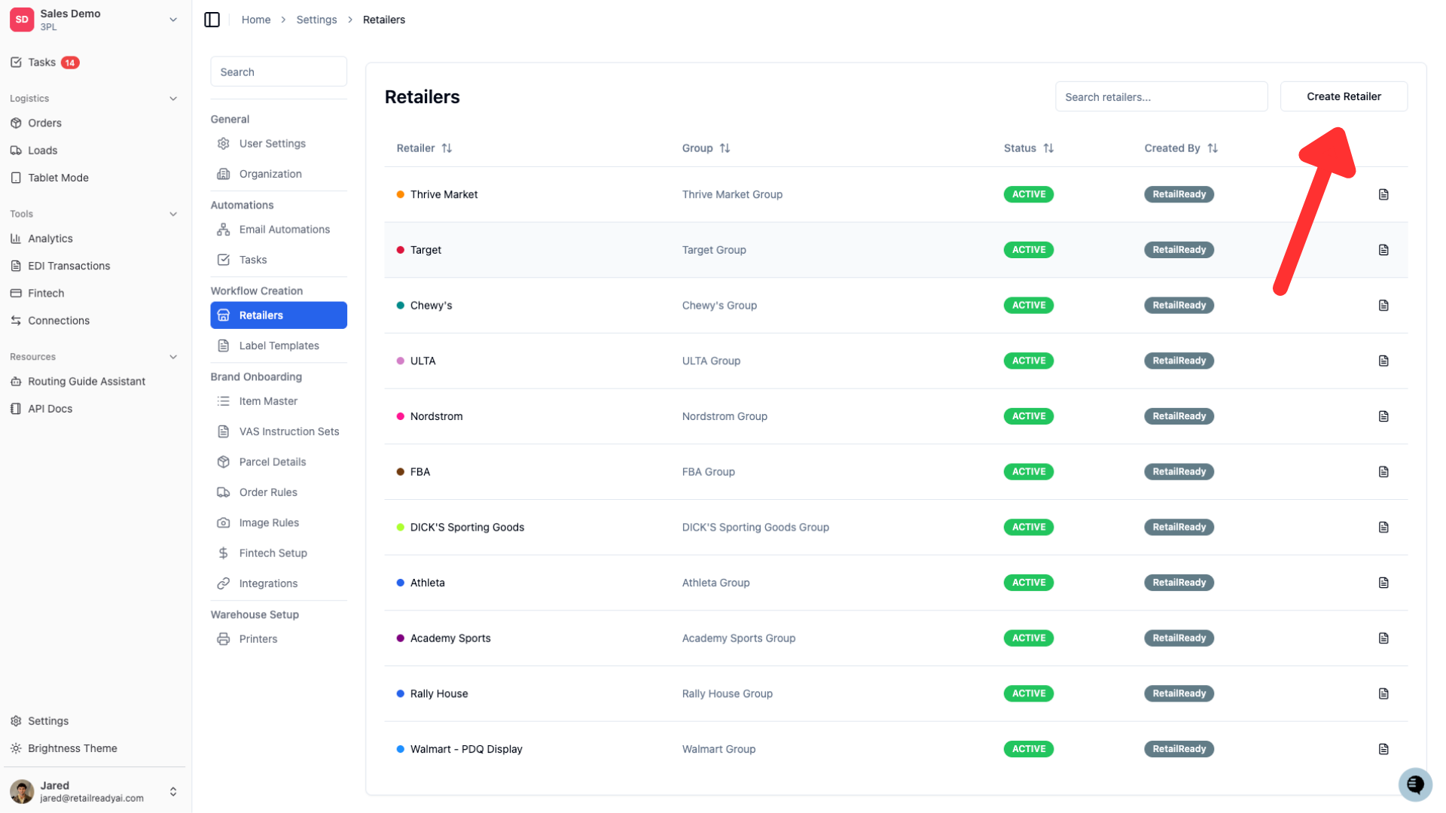The height and width of the screenshot is (813, 1446).
Task: Expand the Sales Demo workspace switcher
Action: pos(173,20)
